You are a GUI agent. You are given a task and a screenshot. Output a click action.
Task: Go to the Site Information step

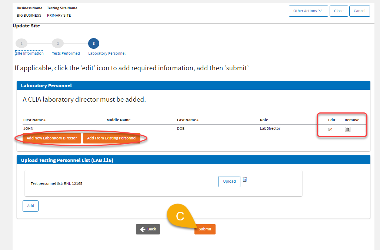point(30,53)
